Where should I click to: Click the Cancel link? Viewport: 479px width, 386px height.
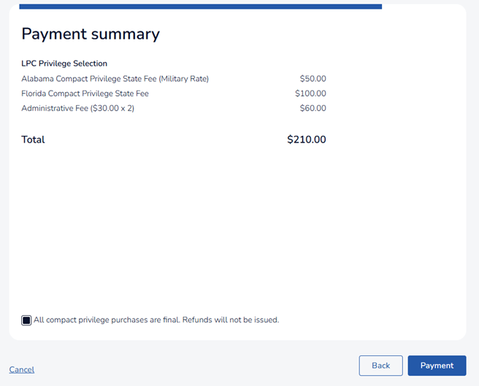tap(22, 369)
